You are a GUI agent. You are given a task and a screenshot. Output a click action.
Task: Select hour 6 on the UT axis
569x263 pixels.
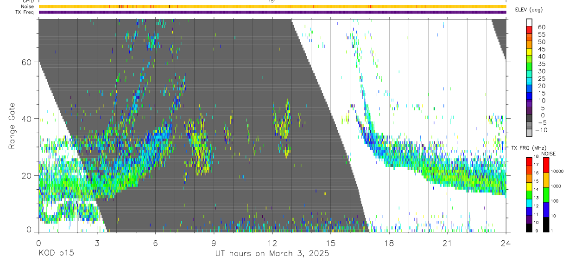coord(155,242)
